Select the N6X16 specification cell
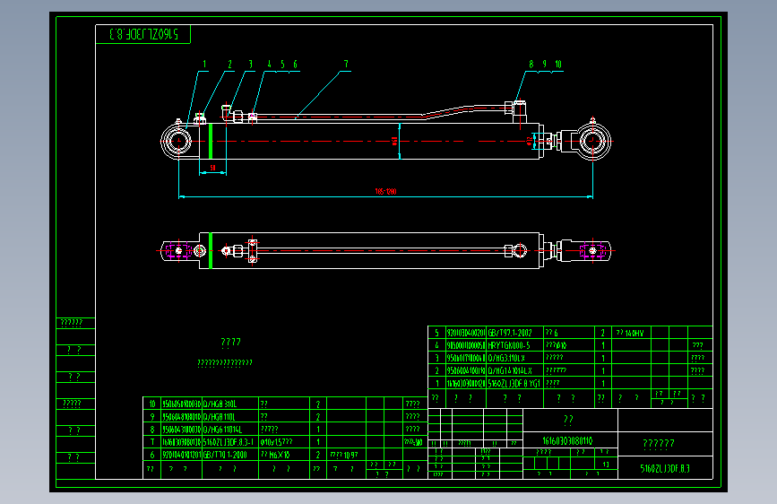Viewport: 777px width, 504px height. (x=284, y=455)
